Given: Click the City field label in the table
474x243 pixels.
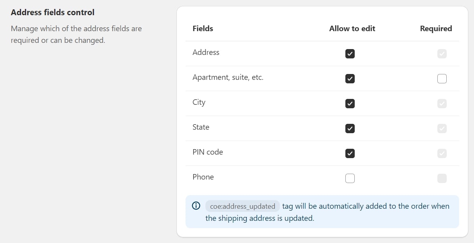Looking at the screenshot, I should (199, 102).
